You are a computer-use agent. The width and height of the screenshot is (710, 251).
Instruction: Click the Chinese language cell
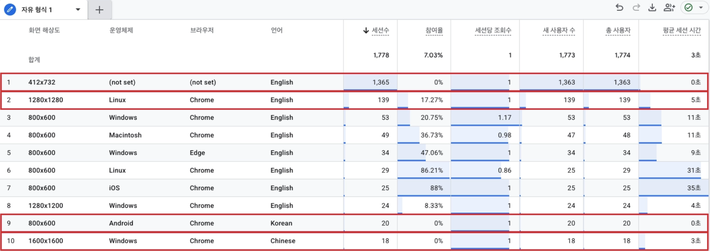click(283, 241)
